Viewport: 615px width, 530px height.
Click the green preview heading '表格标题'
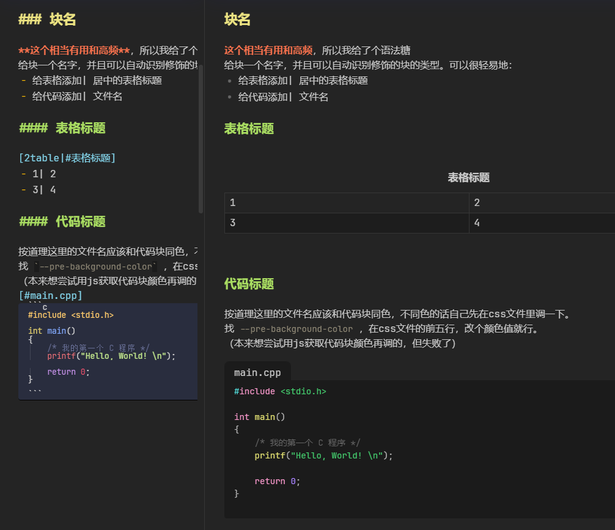pos(249,128)
